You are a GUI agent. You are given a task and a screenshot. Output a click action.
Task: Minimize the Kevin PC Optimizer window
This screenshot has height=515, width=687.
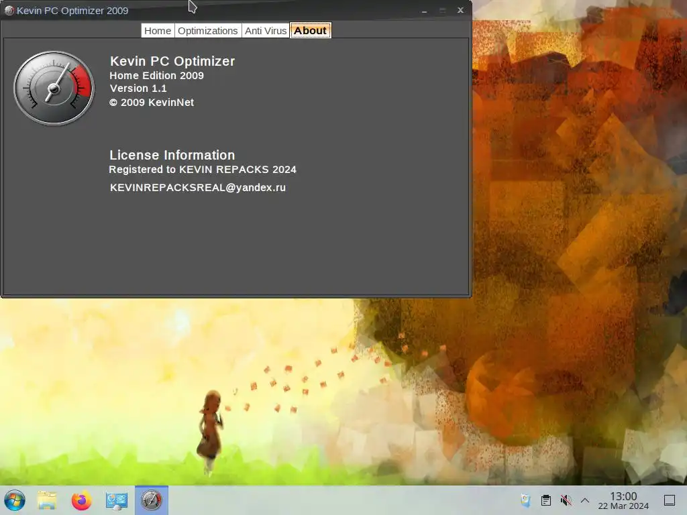pos(424,11)
